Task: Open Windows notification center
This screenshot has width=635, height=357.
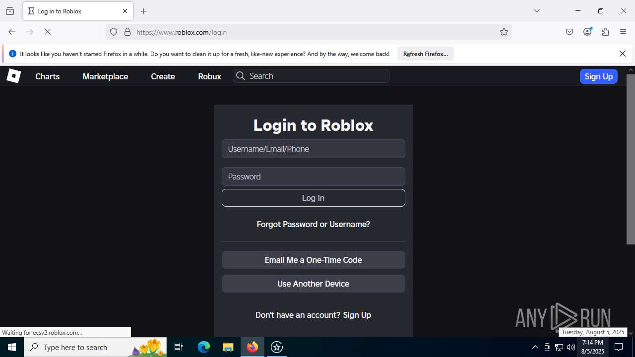Action: click(619, 347)
